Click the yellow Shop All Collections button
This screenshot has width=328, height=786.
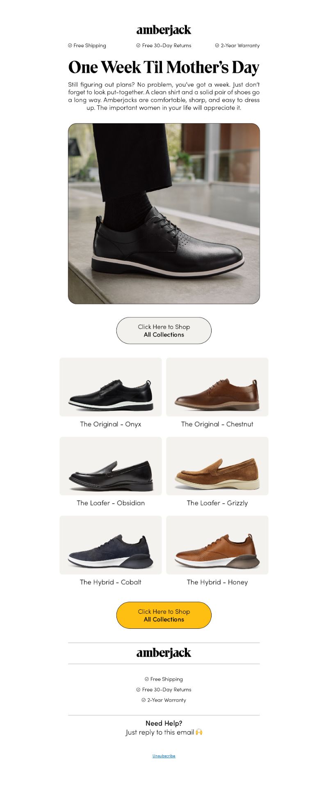click(164, 615)
